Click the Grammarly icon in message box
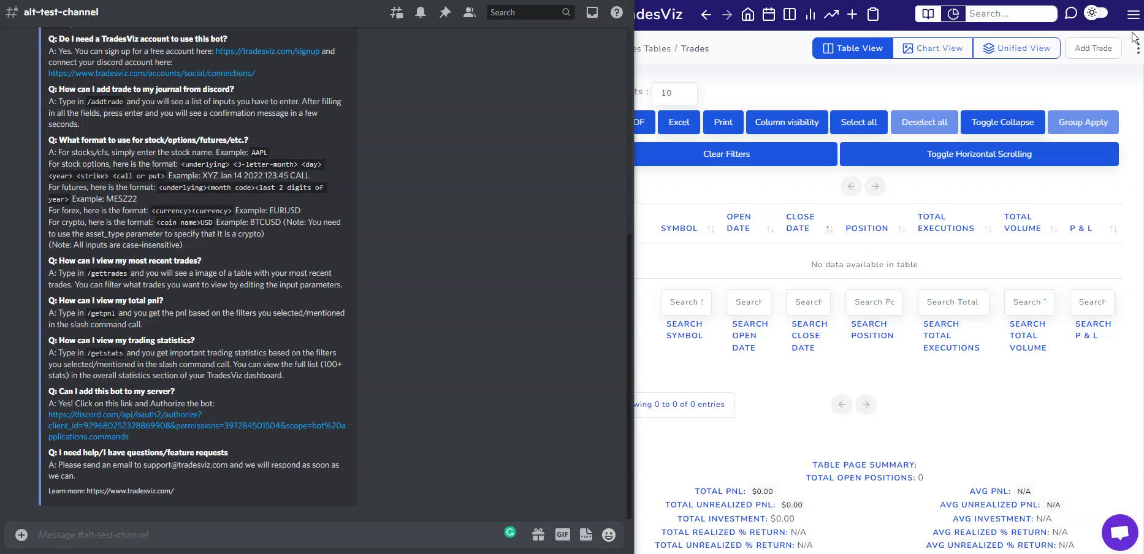 point(510,533)
